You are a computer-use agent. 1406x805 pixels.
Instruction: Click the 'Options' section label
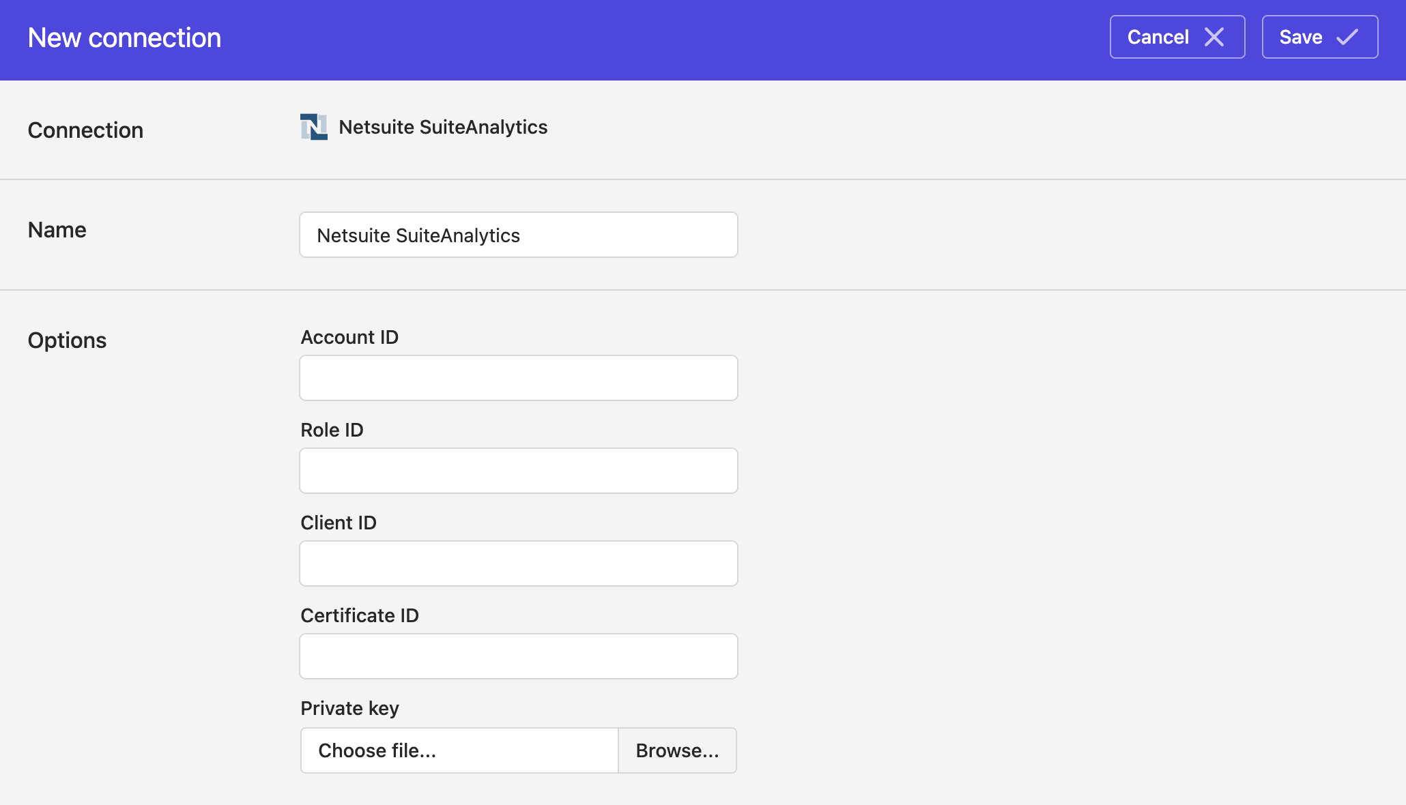[x=67, y=340]
